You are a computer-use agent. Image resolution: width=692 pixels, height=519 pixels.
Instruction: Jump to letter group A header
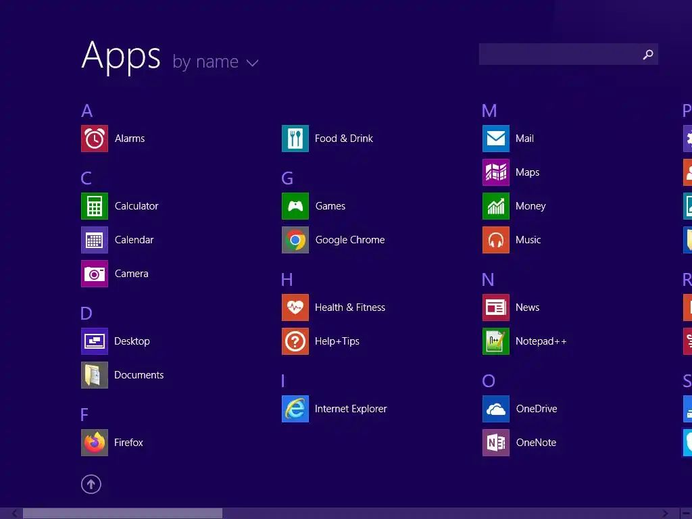pyautogui.click(x=87, y=111)
